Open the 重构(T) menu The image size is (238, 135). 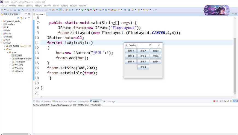(x=30, y=6)
